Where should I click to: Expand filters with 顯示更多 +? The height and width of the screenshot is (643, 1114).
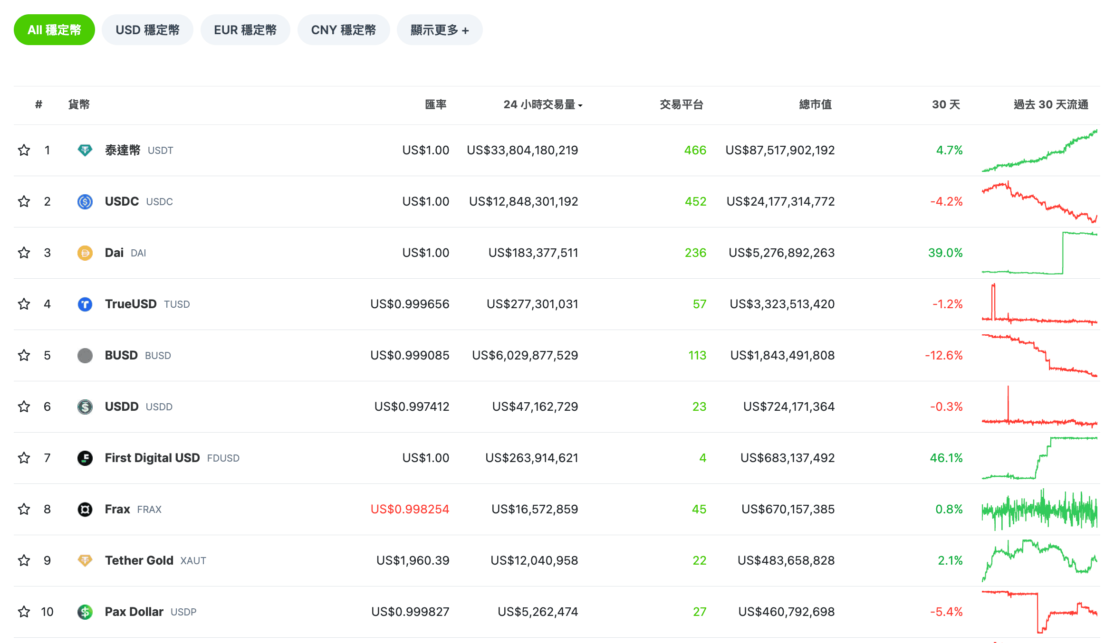tap(440, 30)
